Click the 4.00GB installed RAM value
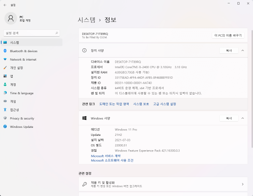 click(132, 72)
